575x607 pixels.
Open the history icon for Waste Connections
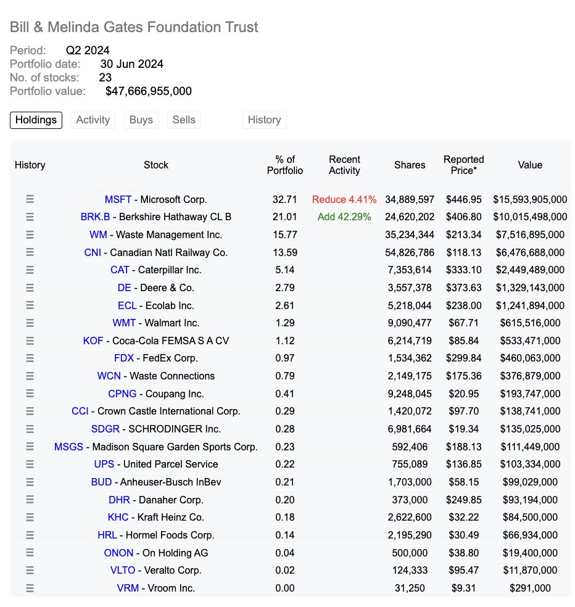[x=30, y=376]
